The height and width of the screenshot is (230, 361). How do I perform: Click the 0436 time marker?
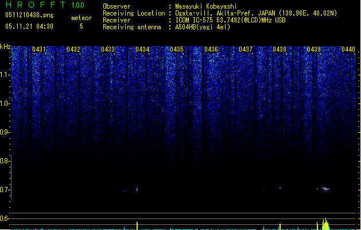pos(211,49)
